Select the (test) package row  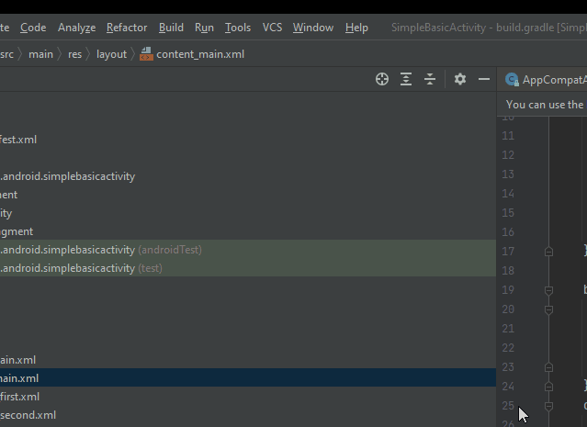[x=248, y=268]
